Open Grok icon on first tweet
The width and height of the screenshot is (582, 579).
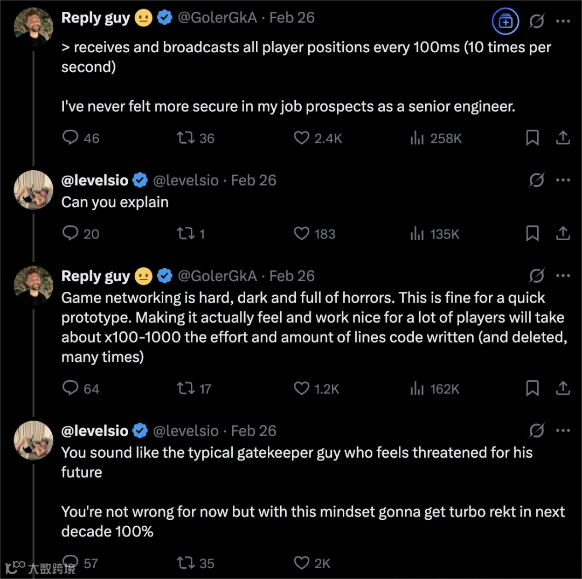coord(537,22)
